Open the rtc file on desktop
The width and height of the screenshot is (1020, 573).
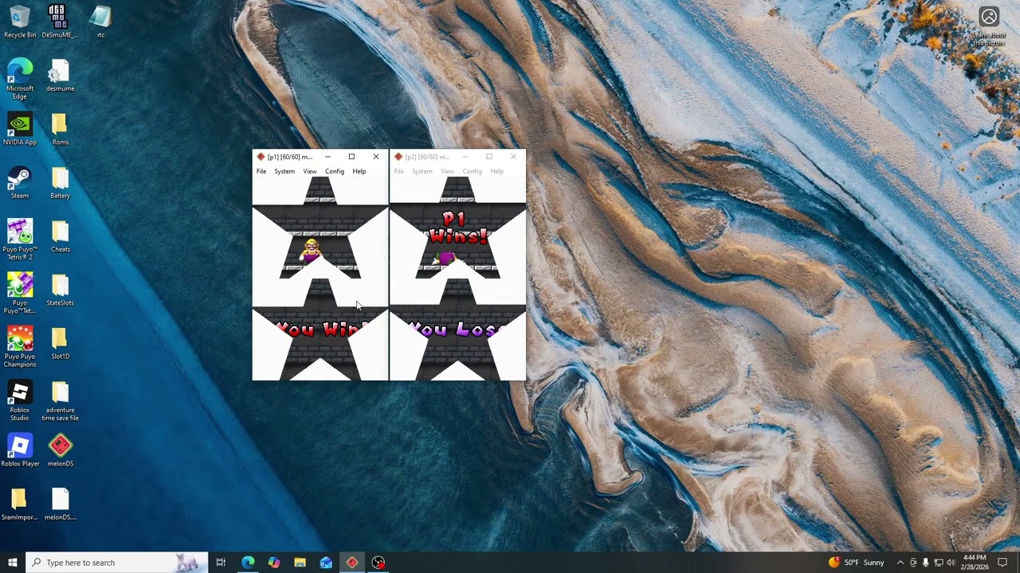pyautogui.click(x=100, y=21)
